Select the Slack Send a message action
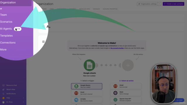The image size is (187, 105). click(x=126, y=93)
